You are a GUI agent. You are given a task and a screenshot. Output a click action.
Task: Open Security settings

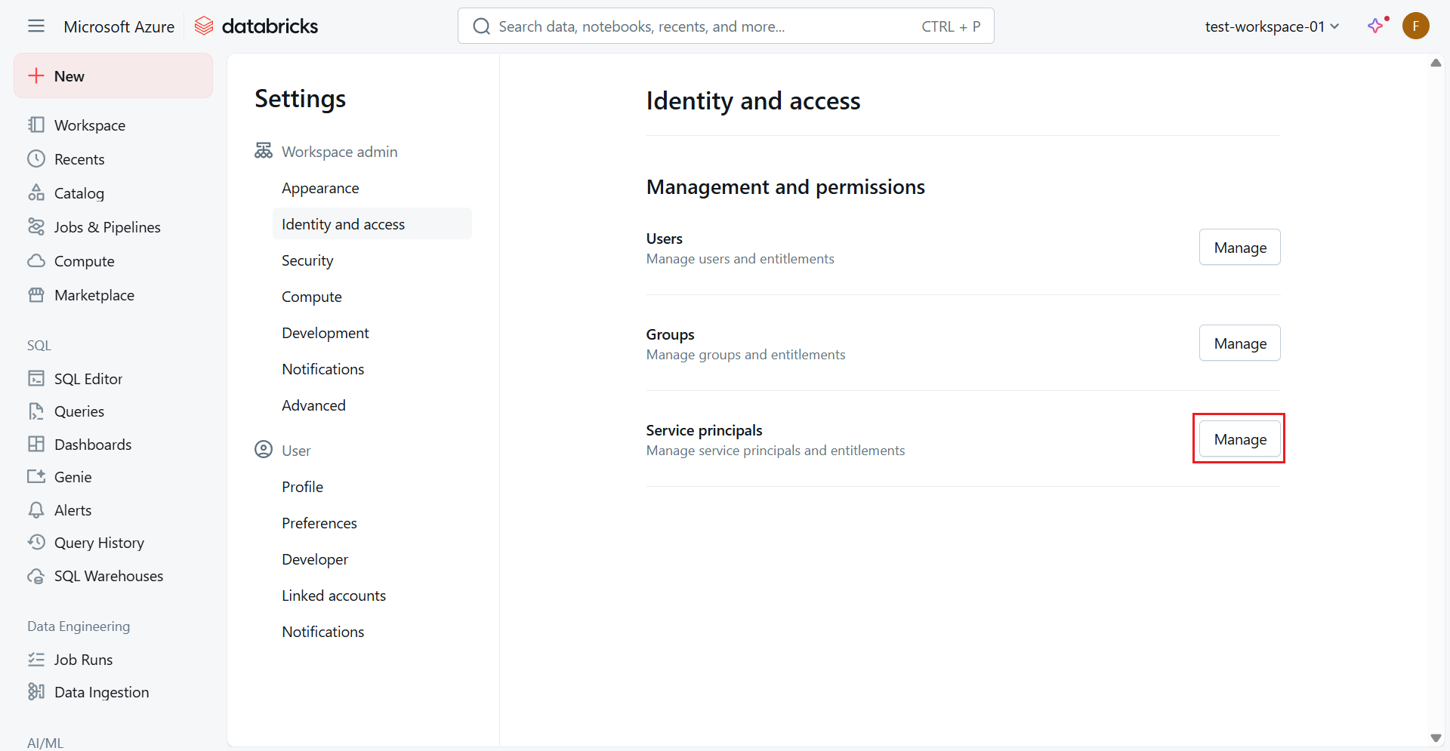307,260
